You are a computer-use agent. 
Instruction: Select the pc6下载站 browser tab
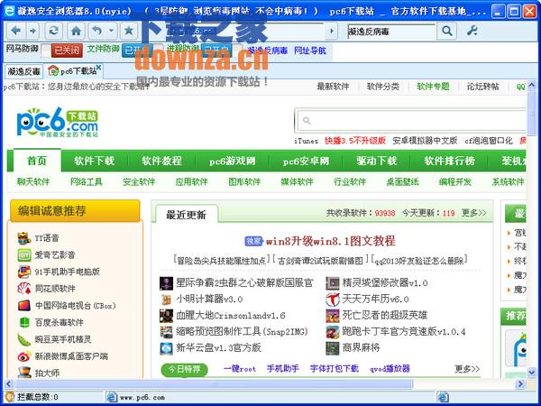pyautogui.click(x=72, y=71)
